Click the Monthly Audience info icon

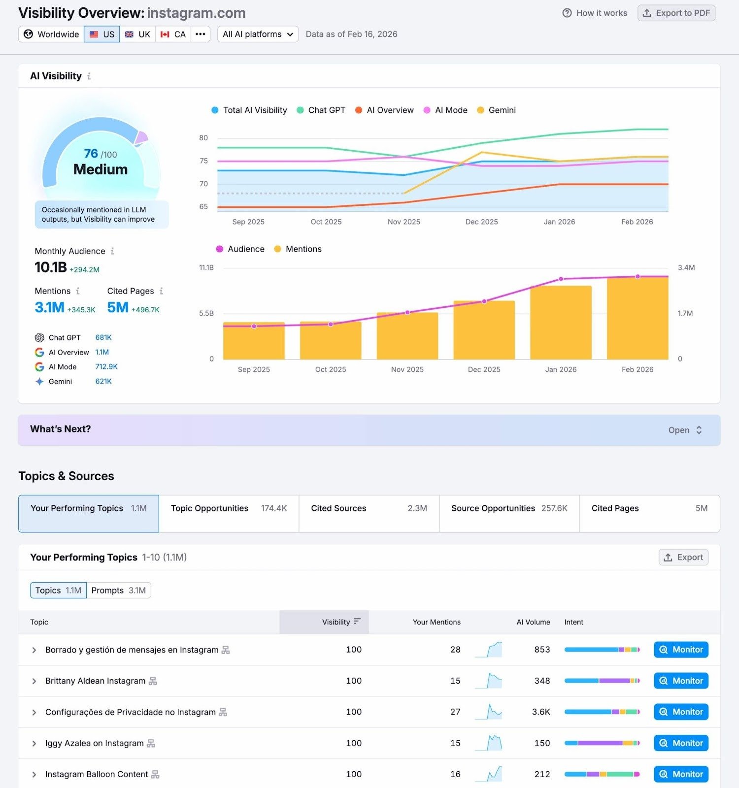112,251
